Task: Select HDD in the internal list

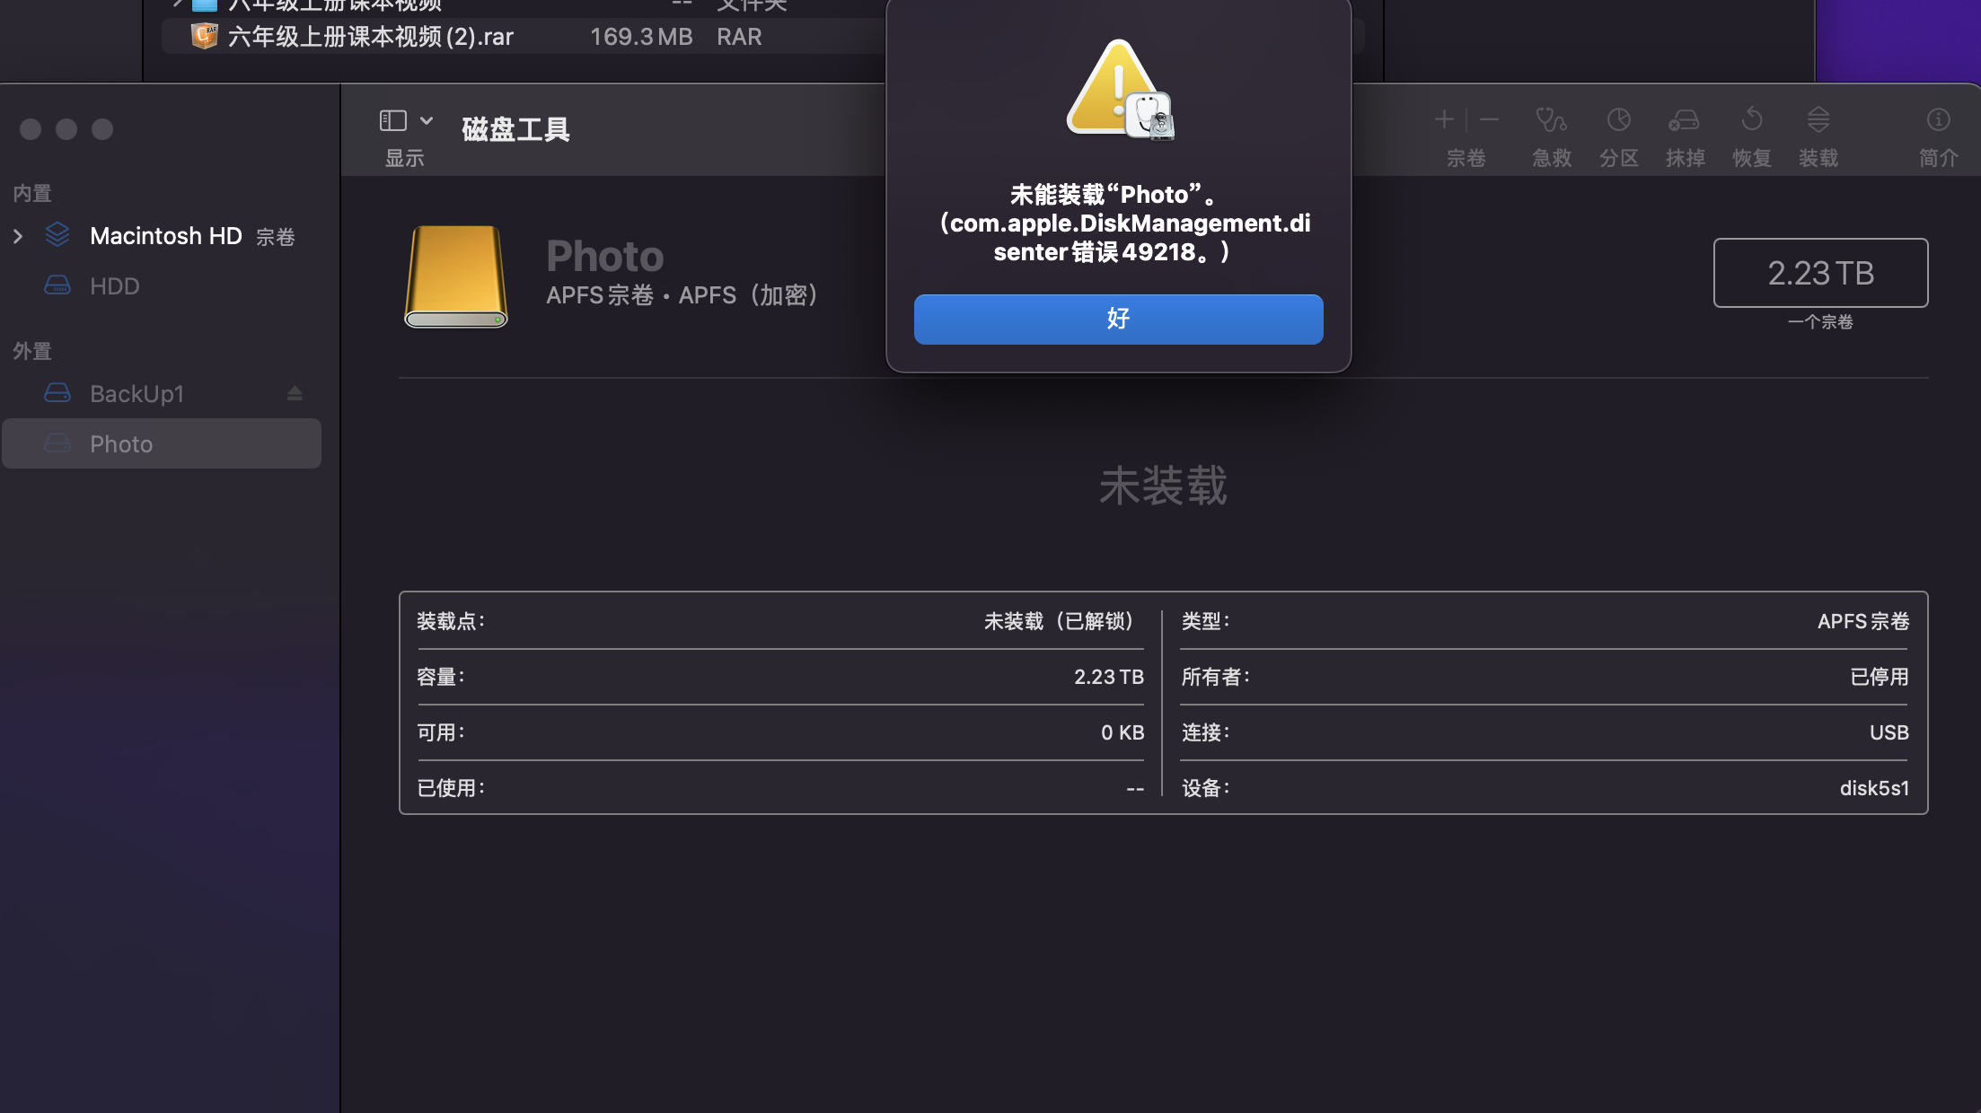Action: pyautogui.click(x=115, y=286)
